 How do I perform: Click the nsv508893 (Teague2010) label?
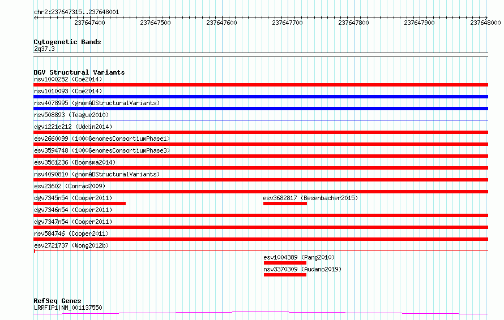pos(71,115)
